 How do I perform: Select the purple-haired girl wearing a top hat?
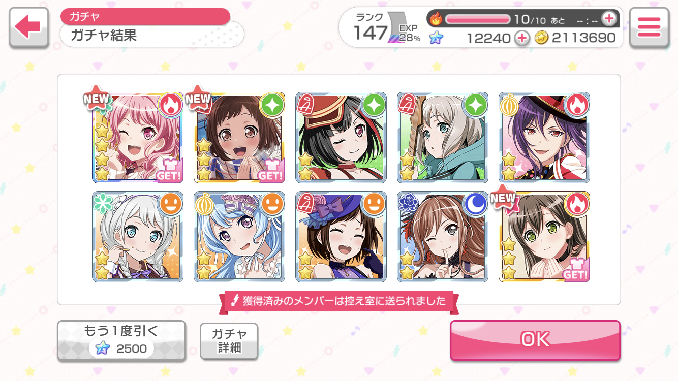pos(544,137)
